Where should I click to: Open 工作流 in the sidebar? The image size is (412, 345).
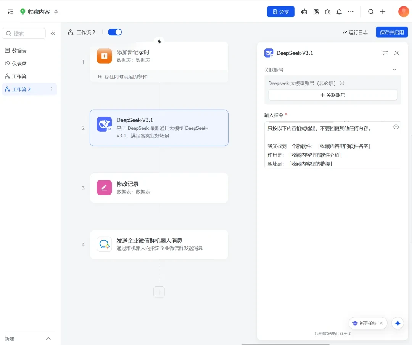coord(29,77)
